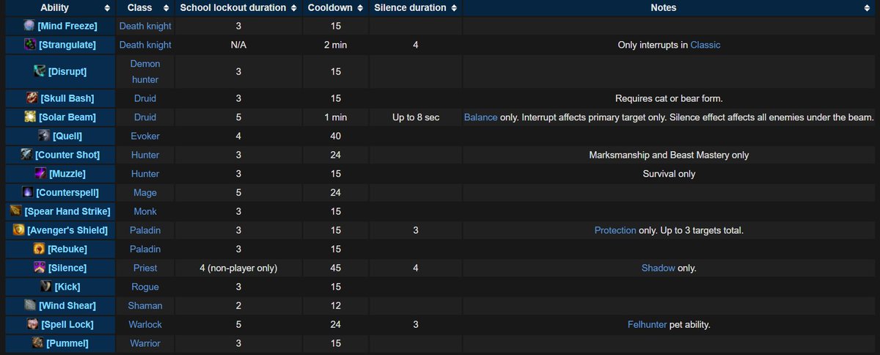Follow the Balance link in Solar Beam notes
This screenshot has width=880, height=355.
[480, 117]
